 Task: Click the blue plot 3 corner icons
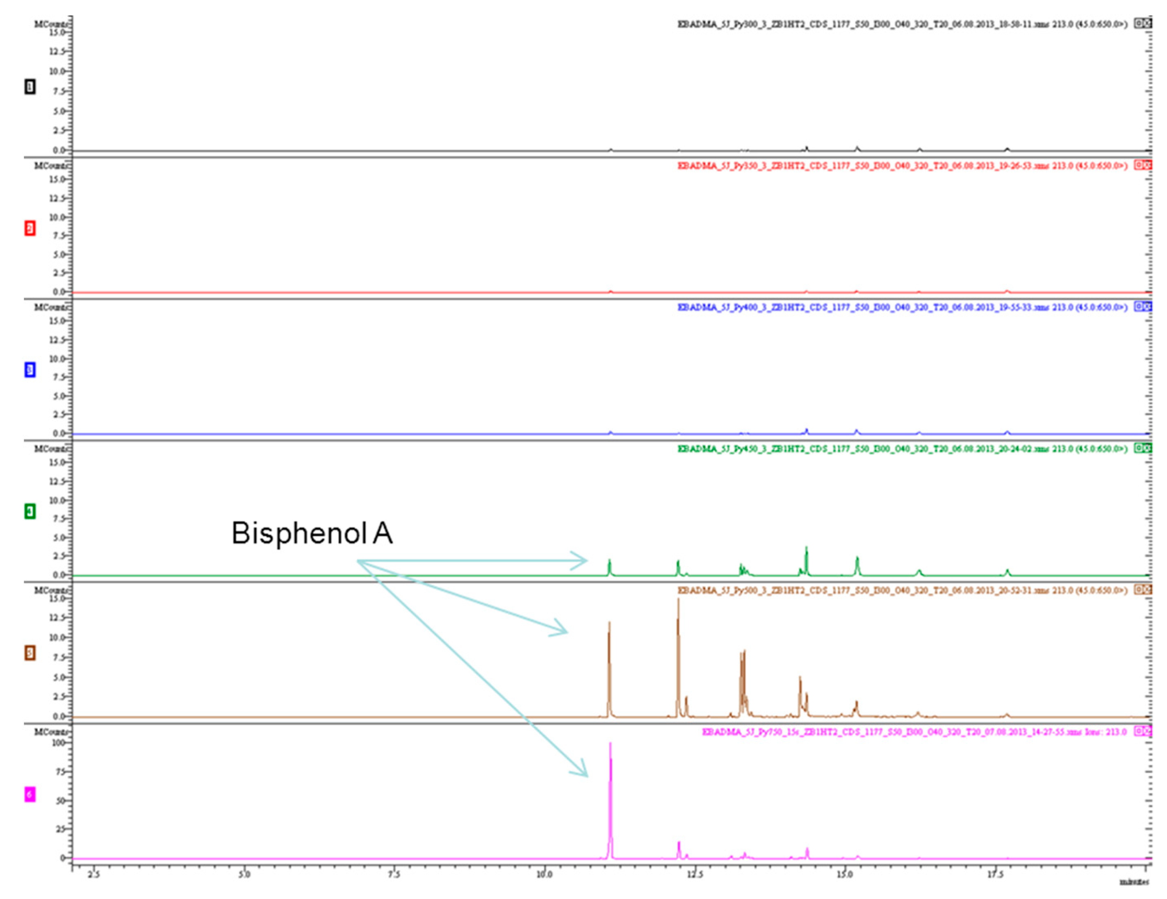(x=1143, y=307)
